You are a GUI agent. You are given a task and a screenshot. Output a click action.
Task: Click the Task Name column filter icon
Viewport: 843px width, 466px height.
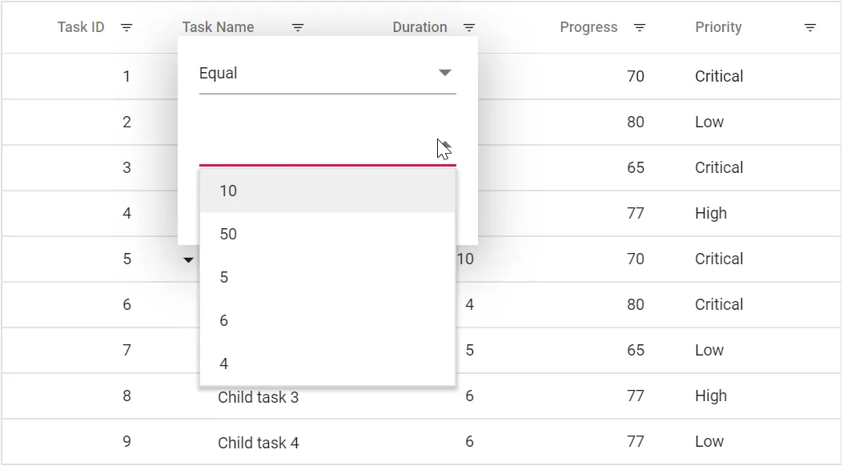[x=297, y=26]
